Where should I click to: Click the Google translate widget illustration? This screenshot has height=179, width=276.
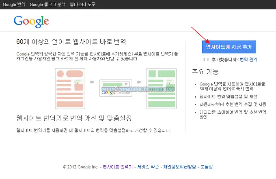click(116, 88)
